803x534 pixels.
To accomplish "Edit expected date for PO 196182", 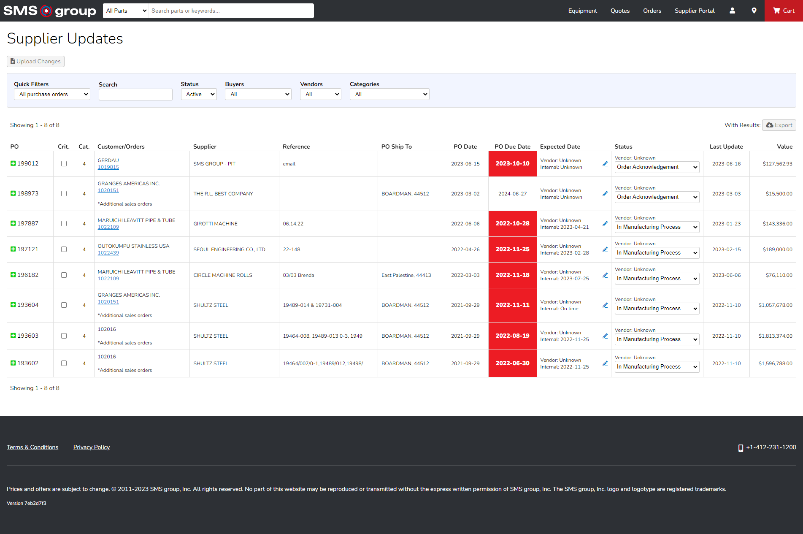I will pos(605,275).
